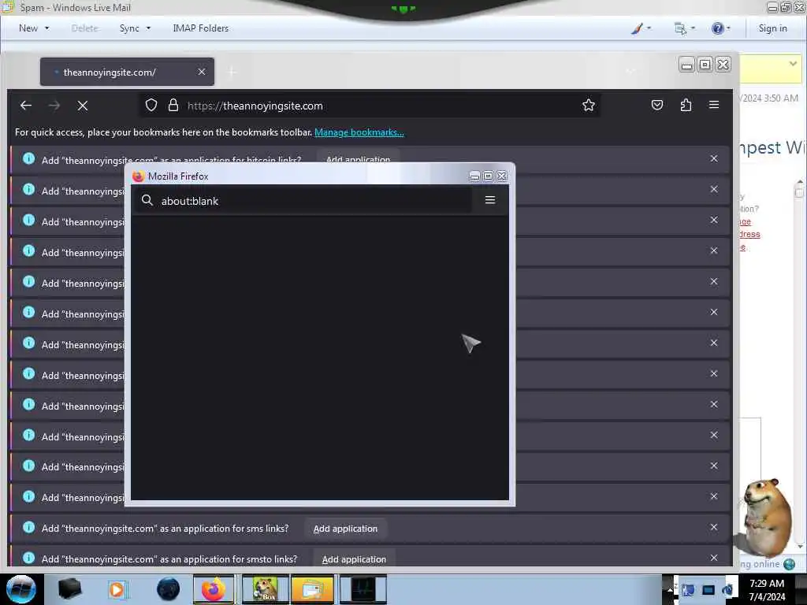807x605 pixels.
Task: Open the Help icon in Windows Live Mail
Action: coord(720,28)
